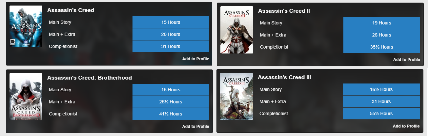Select the 35½ Hours Completionist time

(x=381, y=47)
